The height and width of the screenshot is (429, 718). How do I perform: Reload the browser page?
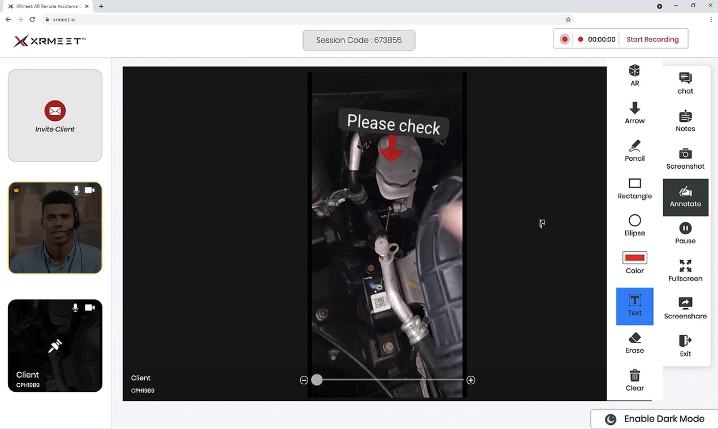coord(32,19)
